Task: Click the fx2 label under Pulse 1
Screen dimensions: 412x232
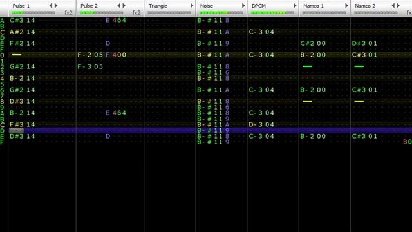Action: (x=68, y=12)
